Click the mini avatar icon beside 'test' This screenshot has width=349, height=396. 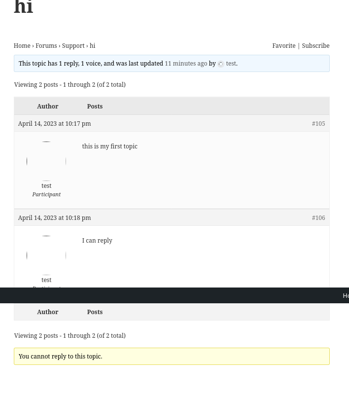(221, 64)
